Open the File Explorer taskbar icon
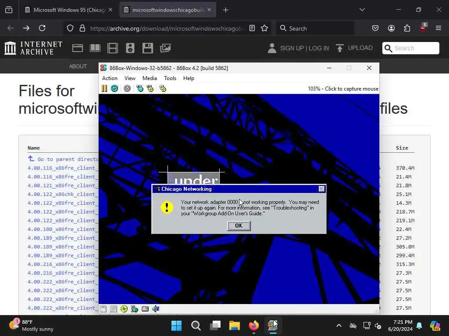Screen dimensions: 449x336 [234, 325]
